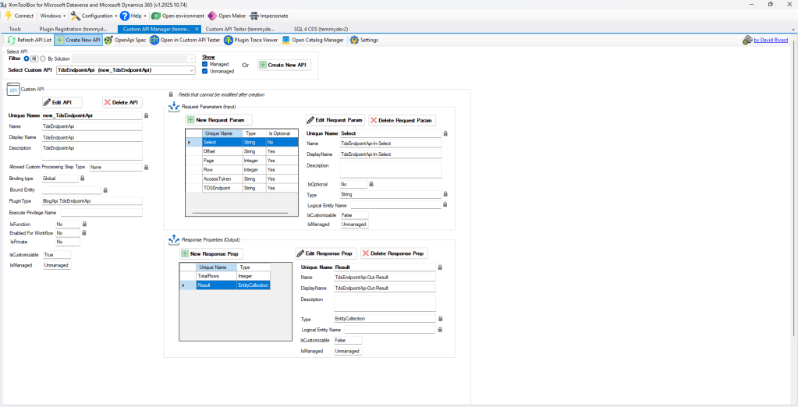
Task: Open the Windows menu
Action: [x=52, y=16]
